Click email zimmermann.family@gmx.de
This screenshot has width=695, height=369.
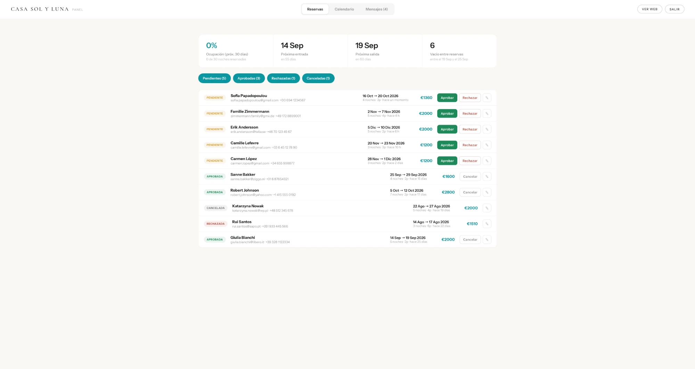[x=252, y=116]
